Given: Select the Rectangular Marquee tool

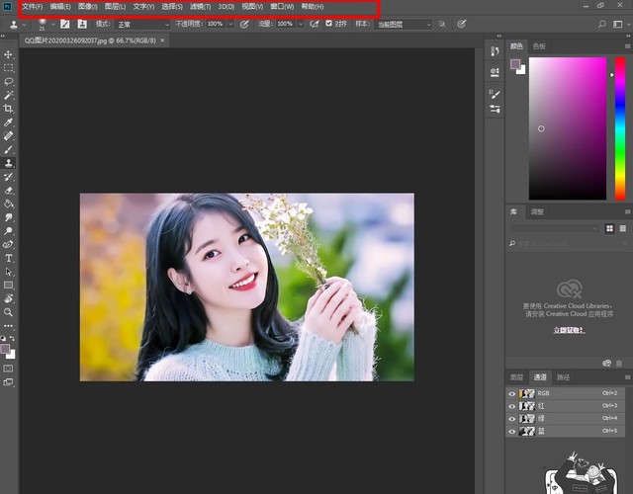Looking at the screenshot, I should pyautogui.click(x=9, y=68).
